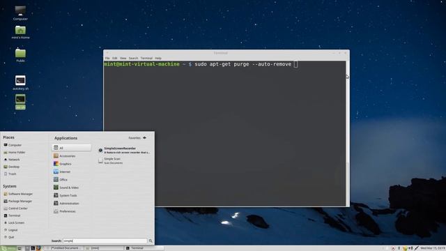Click terminal command line text area
Viewport: 446px width, 251px height.
(x=224, y=133)
